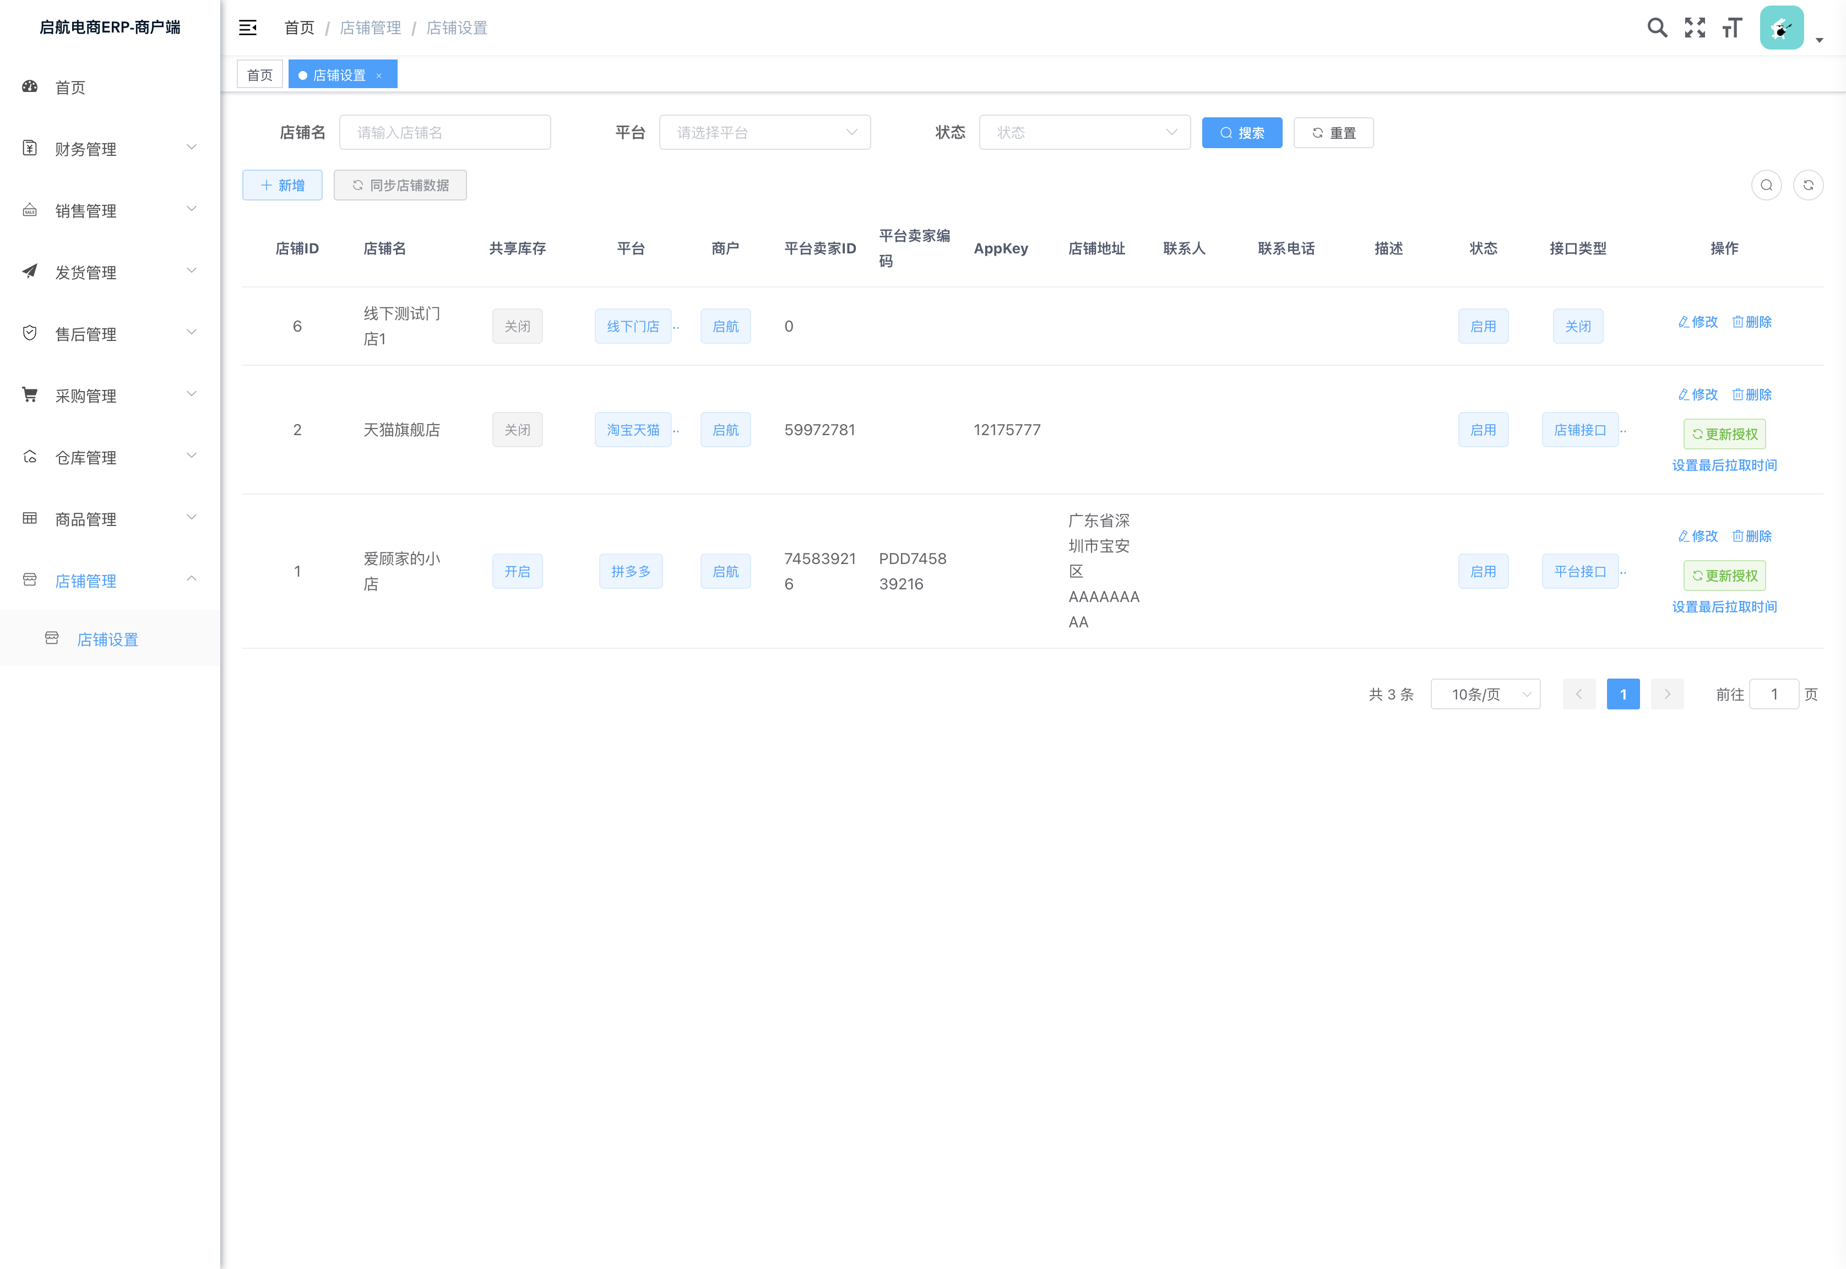This screenshot has width=1846, height=1269.
Task: Hide the search bar with round magnifier icon
Action: pos(1766,185)
